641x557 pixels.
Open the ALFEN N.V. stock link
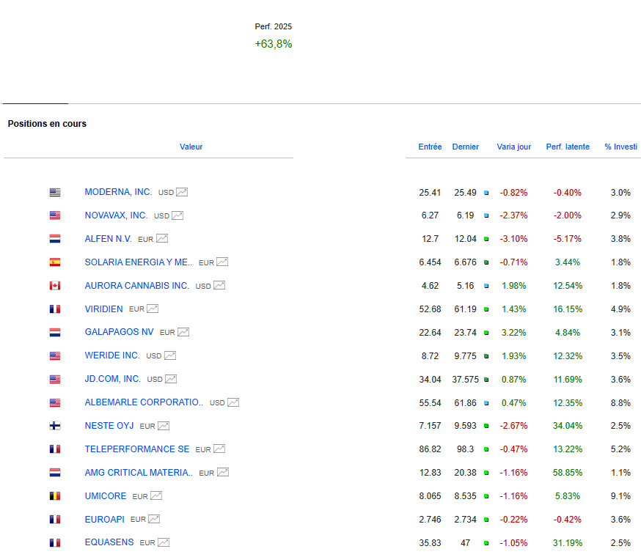pos(109,239)
